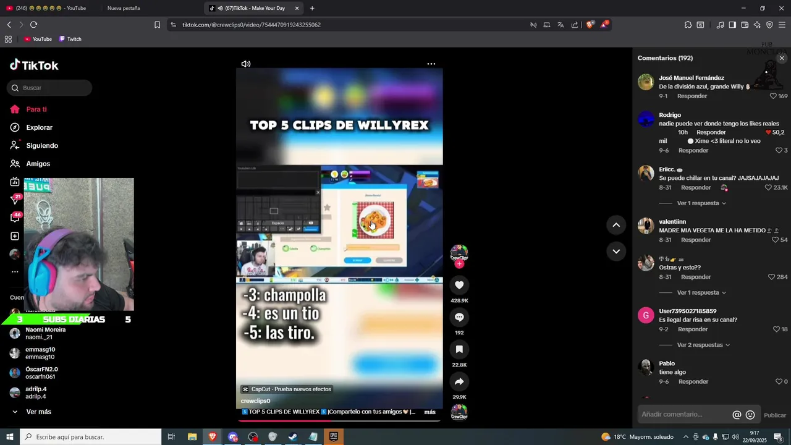This screenshot has height=445, width=791.
Task: Open 'Amigos' in sidebar
Action: pyautogui.click(x=38, y=164)
